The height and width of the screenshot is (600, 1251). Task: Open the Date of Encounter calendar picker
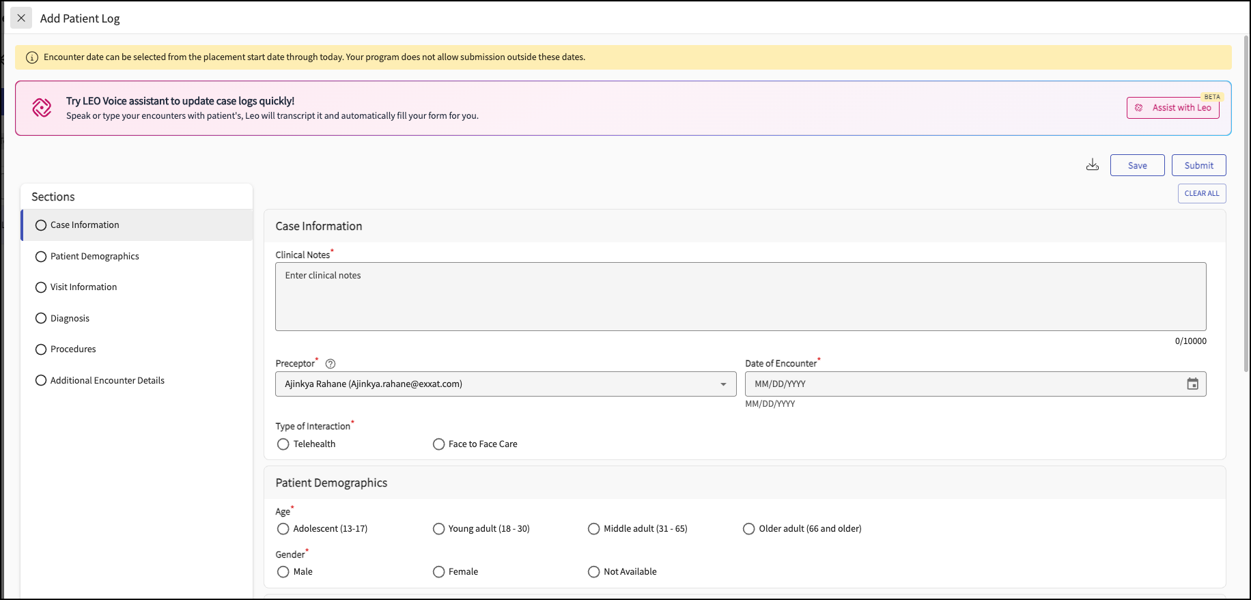[1192, 384]
